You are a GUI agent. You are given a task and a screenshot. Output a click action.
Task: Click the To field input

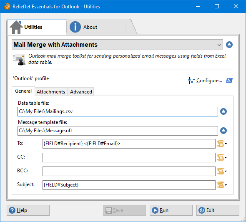pyautogui.click(x=129, y=144)
